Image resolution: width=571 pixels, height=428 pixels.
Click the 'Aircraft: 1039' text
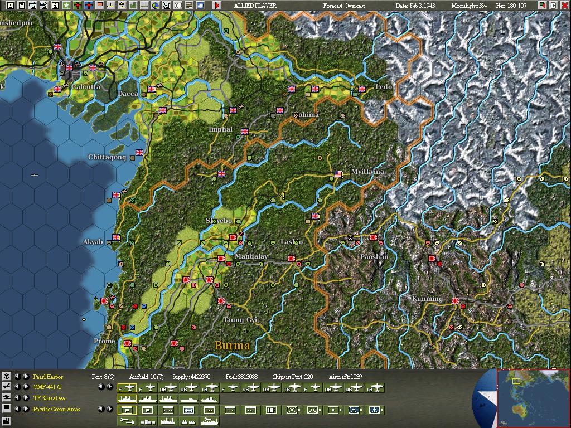tap(345, 377)
